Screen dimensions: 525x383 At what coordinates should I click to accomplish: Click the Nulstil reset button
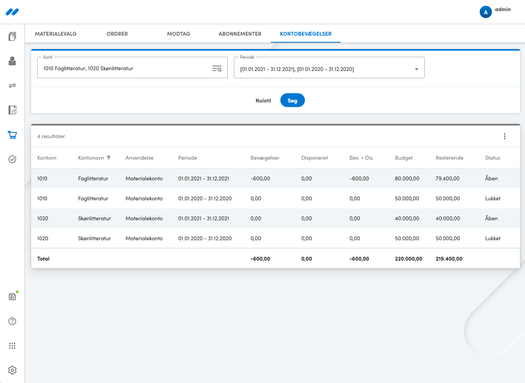pos(263,101)
